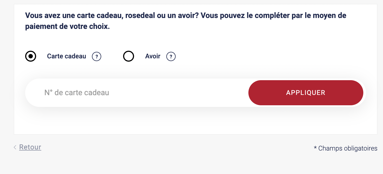Follow the Retour link

pyautogui.click(x=30, y=147)
